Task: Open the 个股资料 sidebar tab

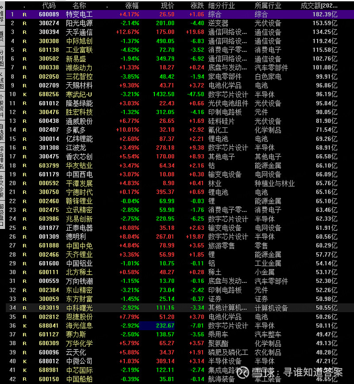Action: pos(2,106)
